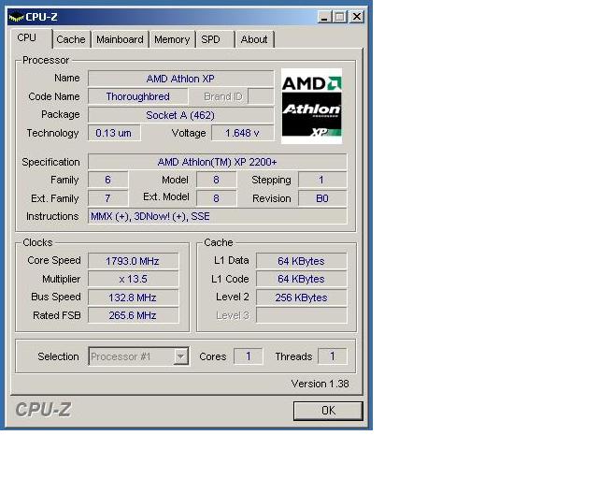
Task: Maximize the CPU-Z window
Action: (340, 17)
